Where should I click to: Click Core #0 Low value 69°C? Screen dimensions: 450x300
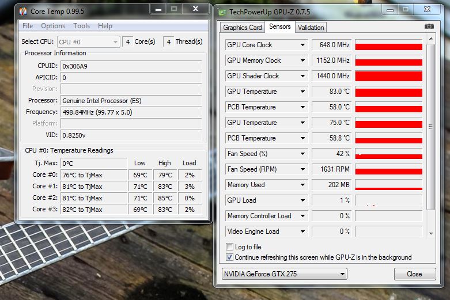coord(140,175)
